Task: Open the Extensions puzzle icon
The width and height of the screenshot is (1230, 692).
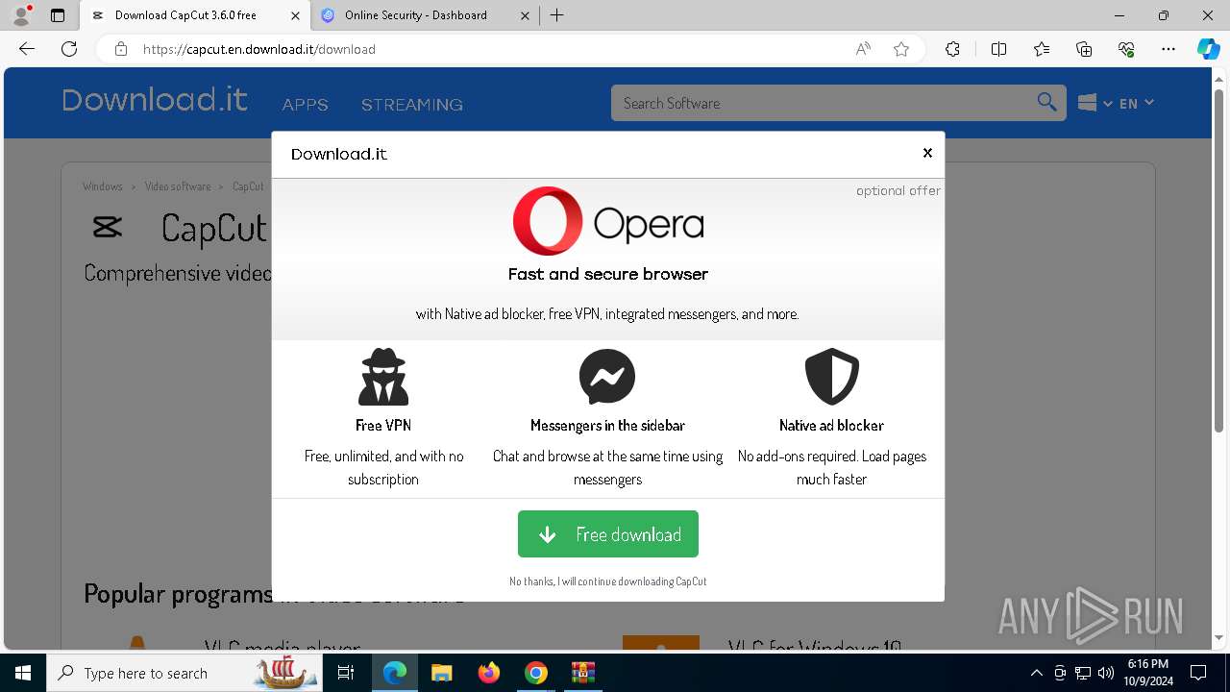Action: point(952,49)
